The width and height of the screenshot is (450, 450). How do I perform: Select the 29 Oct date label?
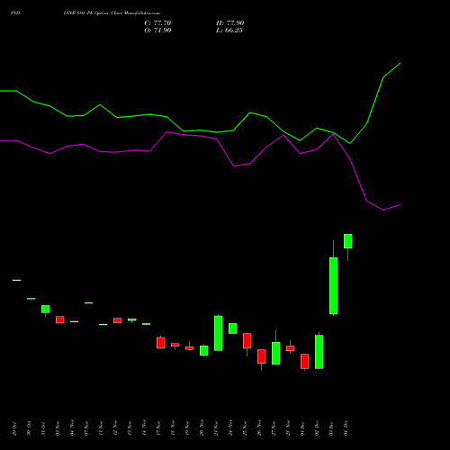click(14, 428)
